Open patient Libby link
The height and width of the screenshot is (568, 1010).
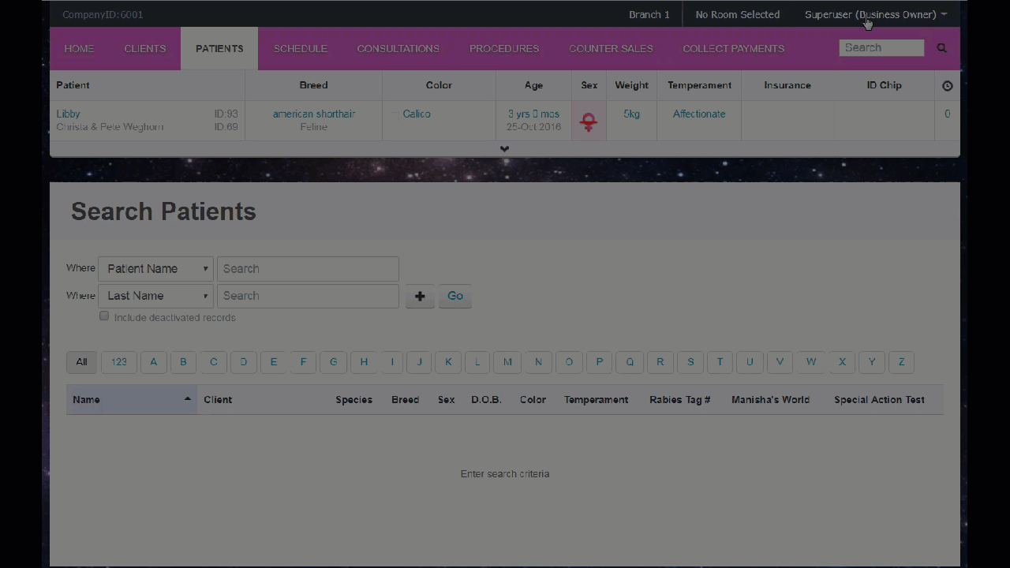(68, 114)
